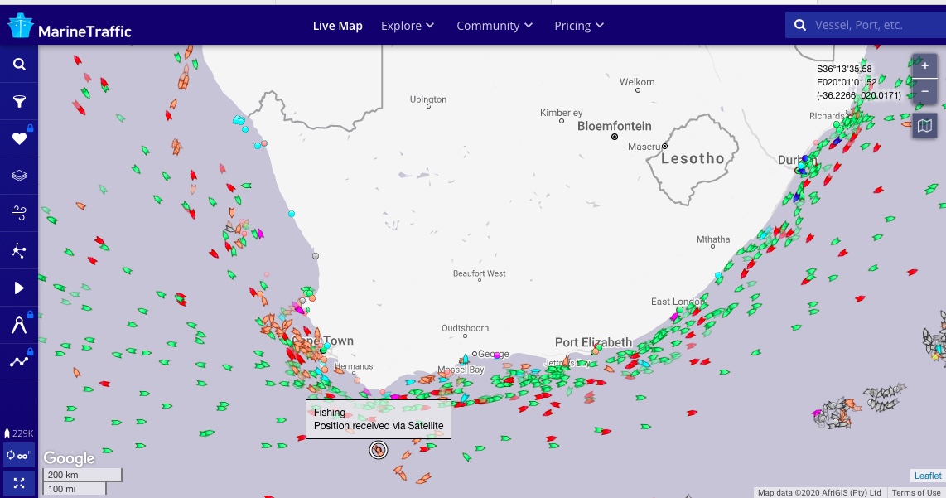Toggle the map style with the map icon
The width and height of the screenshot is (946, 498).
[924, 126]
